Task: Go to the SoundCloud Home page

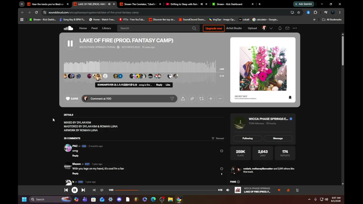Action: point(83,28)
